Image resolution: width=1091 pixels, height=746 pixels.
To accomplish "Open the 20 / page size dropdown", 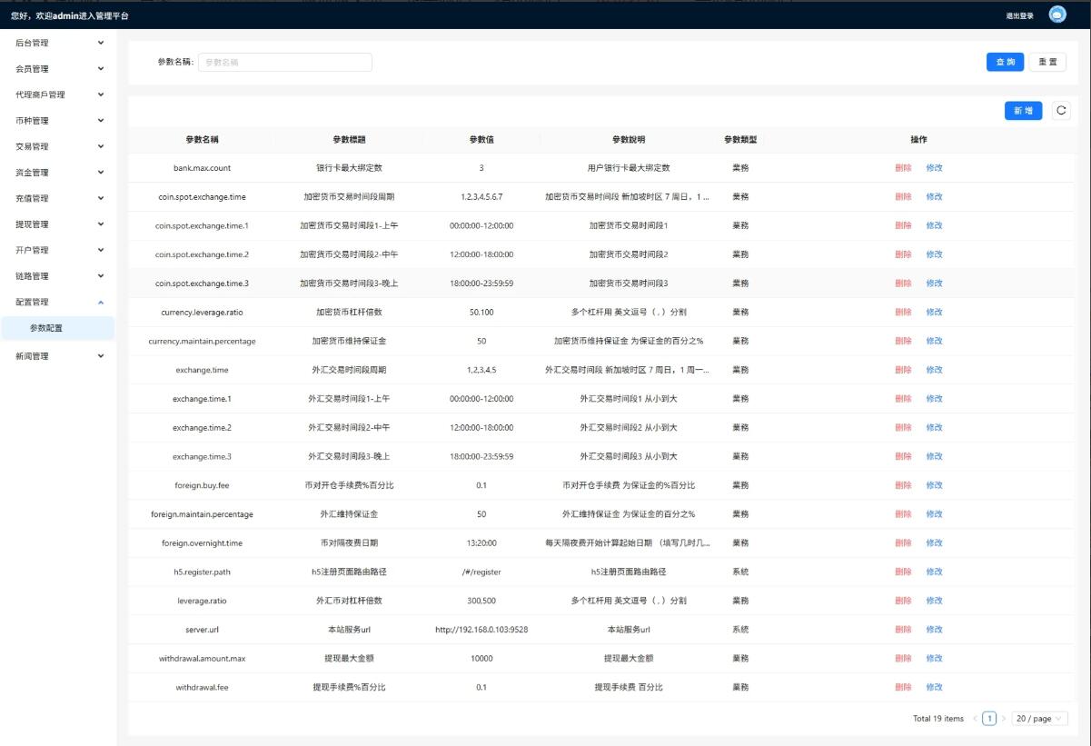I will click(1040, 719).
